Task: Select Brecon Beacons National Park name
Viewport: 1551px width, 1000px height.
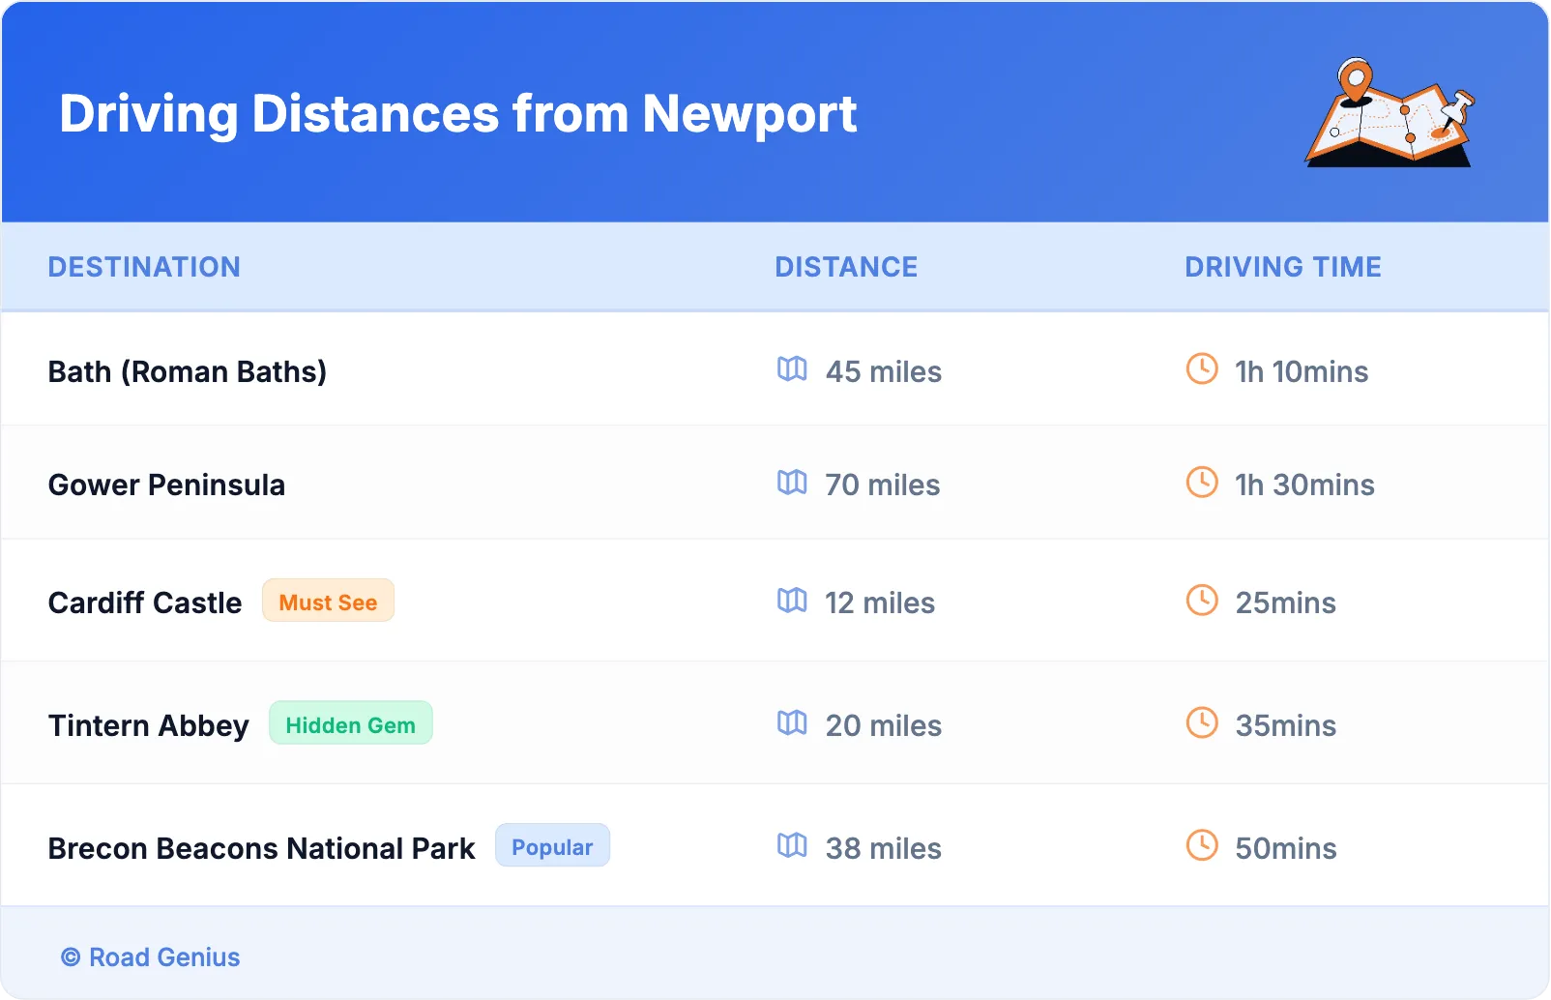Action: pos(262,848)
